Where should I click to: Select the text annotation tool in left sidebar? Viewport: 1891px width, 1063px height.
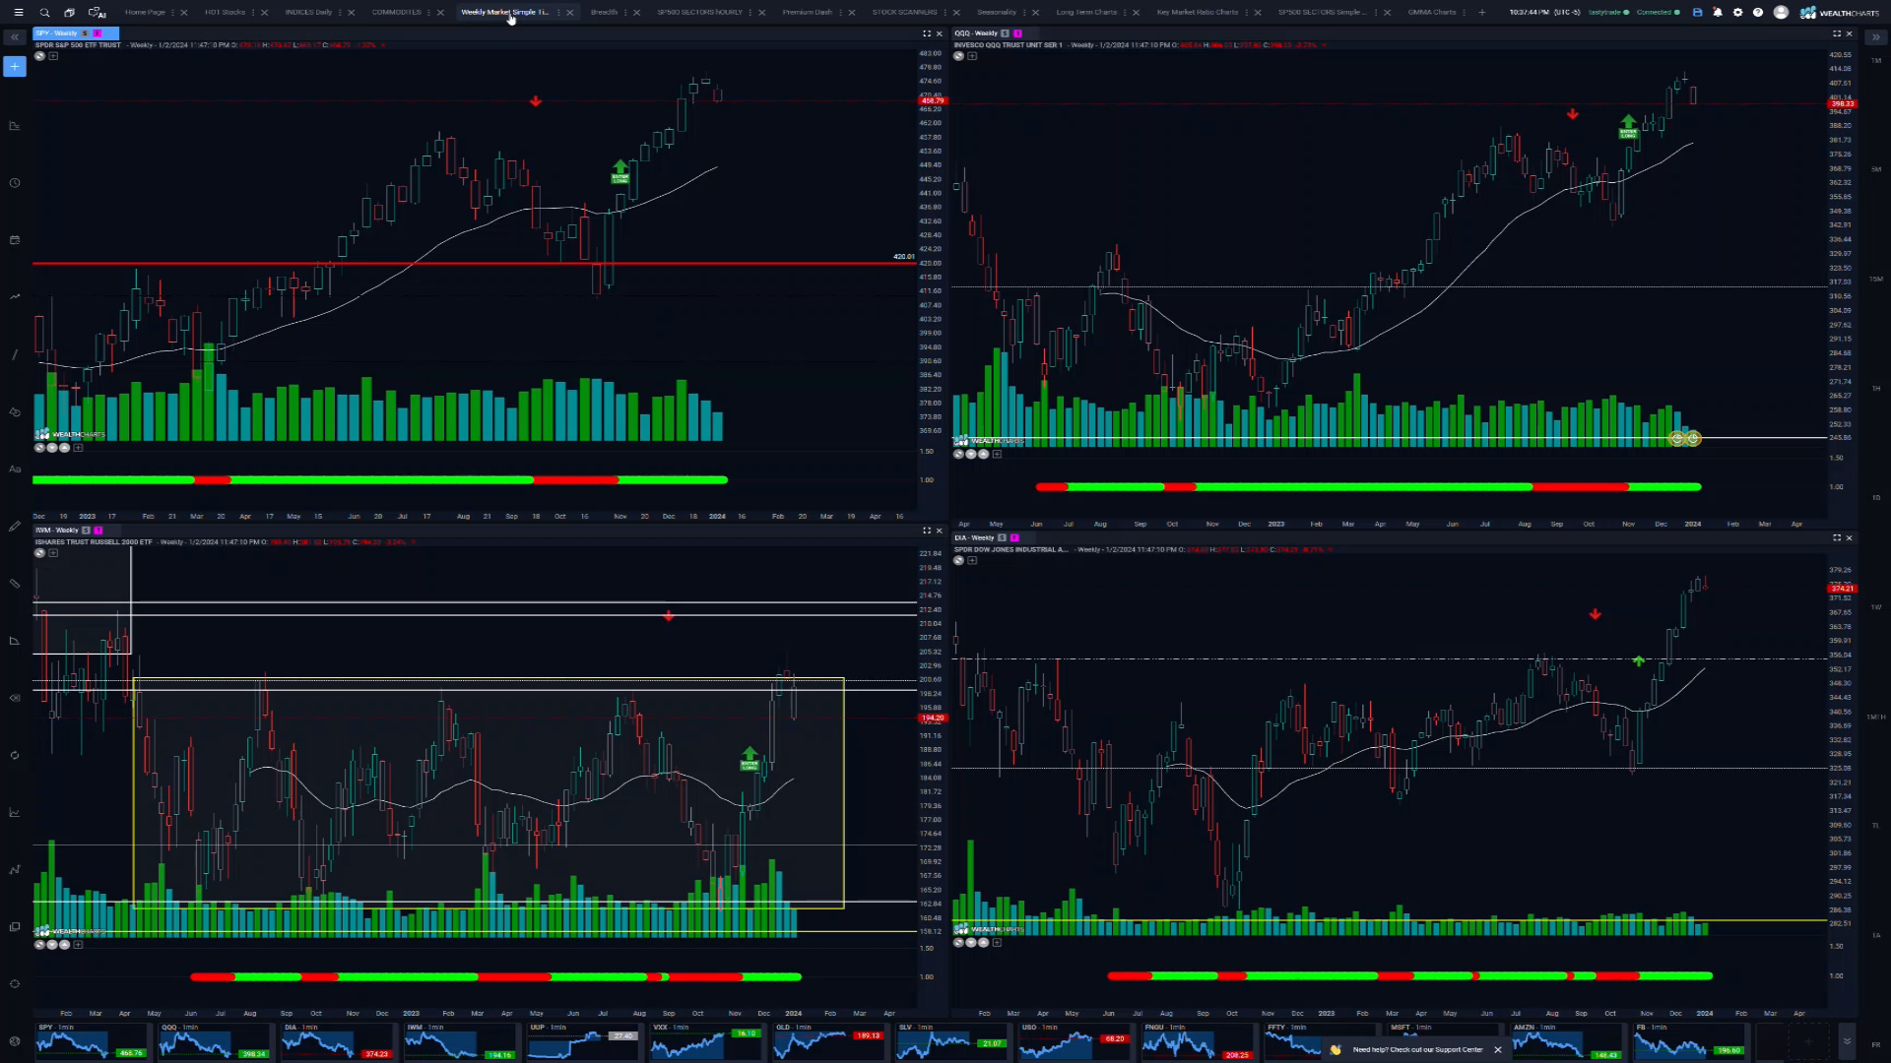point(14,469)
